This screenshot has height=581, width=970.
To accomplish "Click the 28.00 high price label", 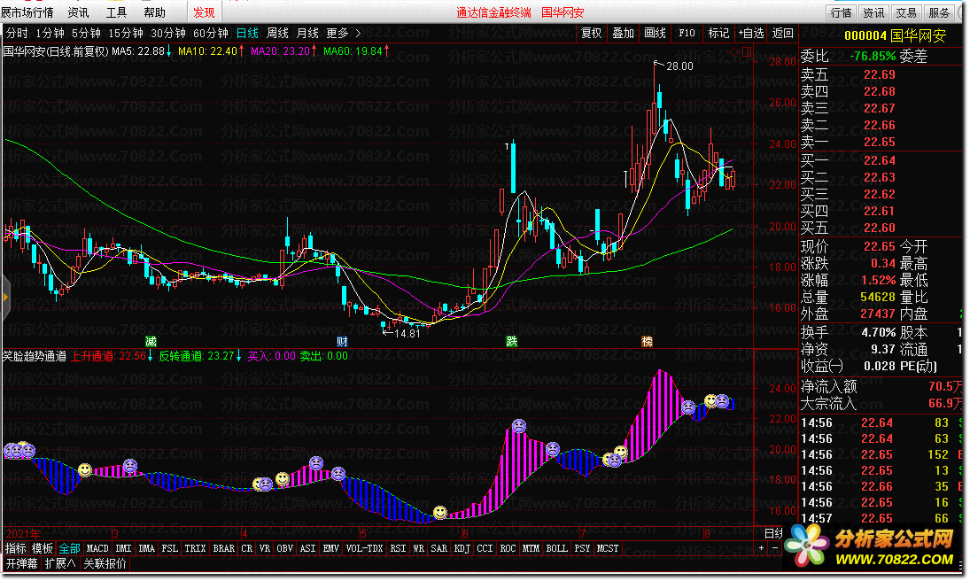I will [679, 66].
